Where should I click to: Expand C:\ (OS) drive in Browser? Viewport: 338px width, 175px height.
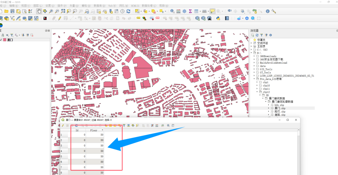pos(252,50)
